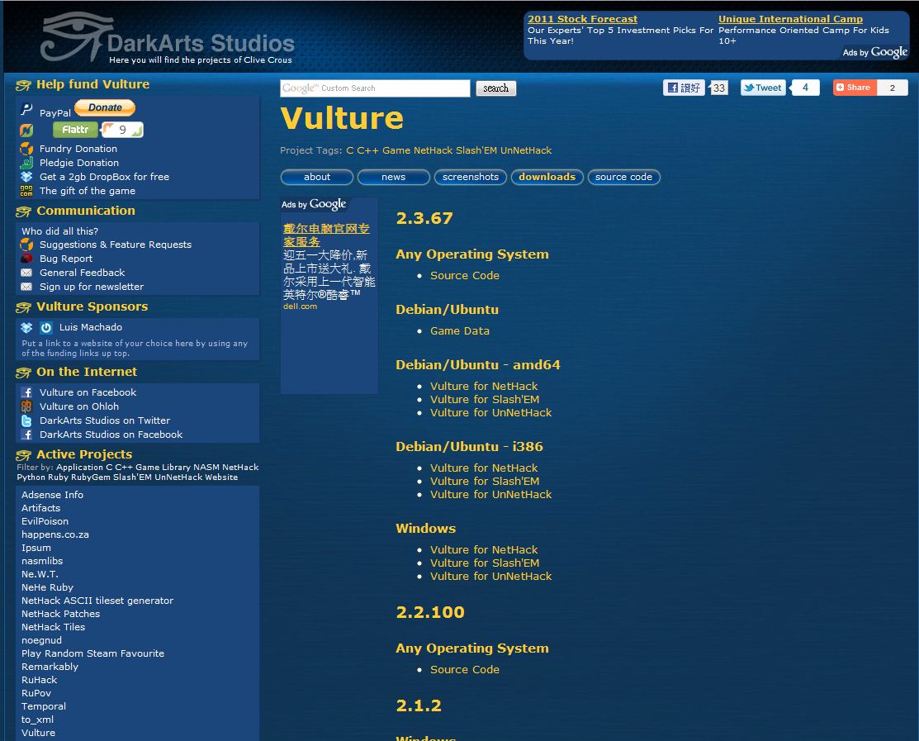Image resolution: width=919 pixels, height=741 pixels.
Task: Open the news tab
Action: coord(393,177)
